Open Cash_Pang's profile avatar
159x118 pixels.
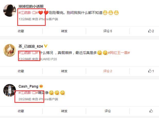pyautogui.click(x=10, y=90)
